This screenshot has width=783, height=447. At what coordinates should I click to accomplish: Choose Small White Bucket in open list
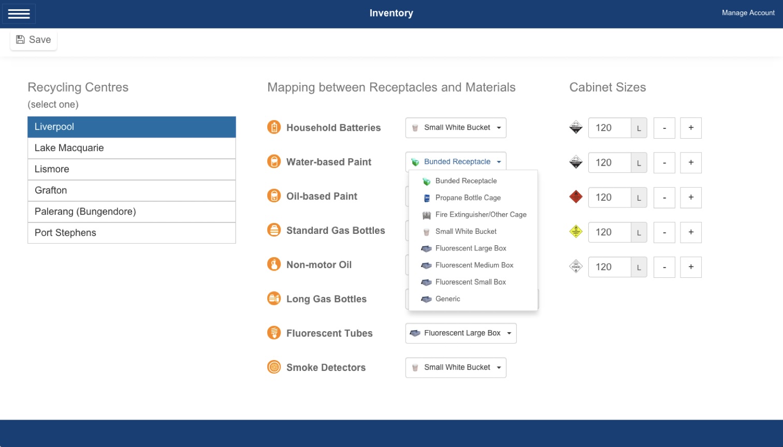[x=473, y=231]
